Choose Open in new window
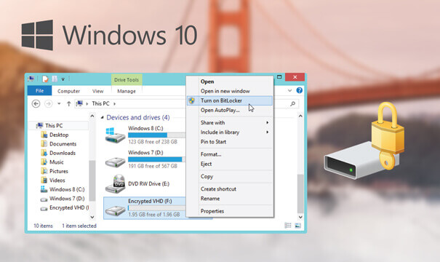440x262 pixels. pyautogui.click(x=225, y=91)
